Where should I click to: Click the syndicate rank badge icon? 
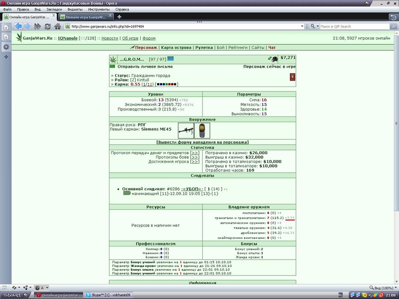coord(127,193)
